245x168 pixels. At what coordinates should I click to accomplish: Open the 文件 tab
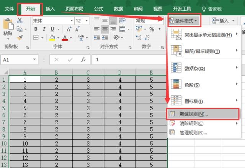[x=9, y=9]
